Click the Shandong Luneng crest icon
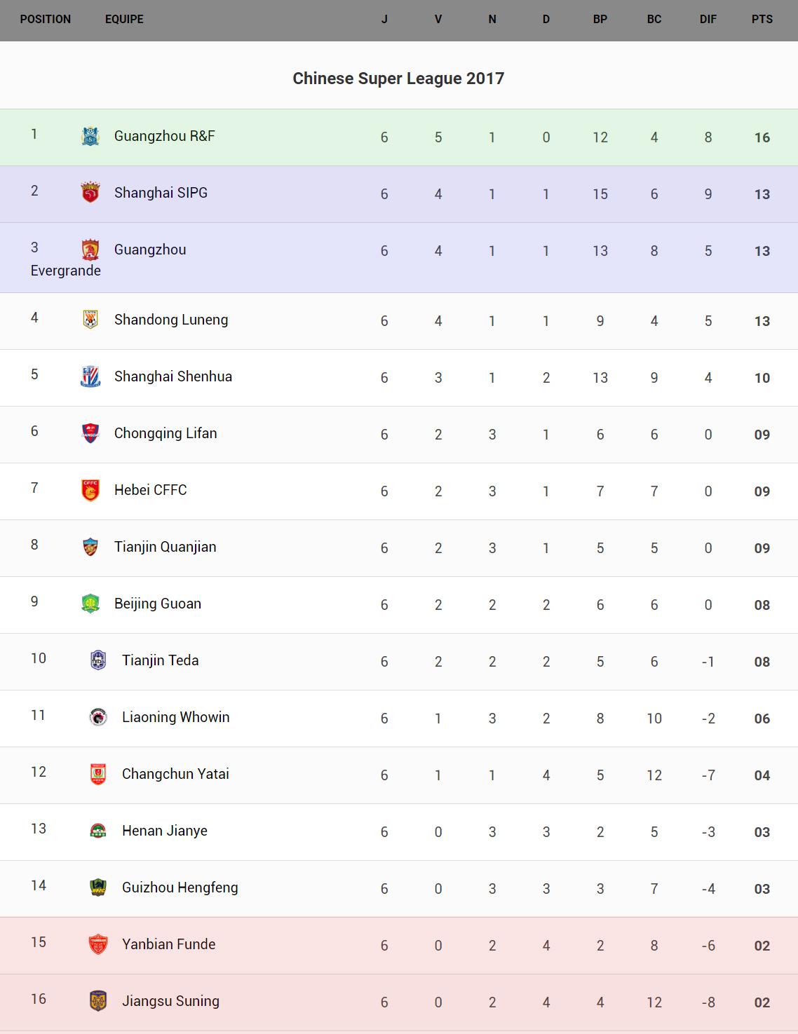Viewport: 798px width, 1034px height. (x=90, y=320)
